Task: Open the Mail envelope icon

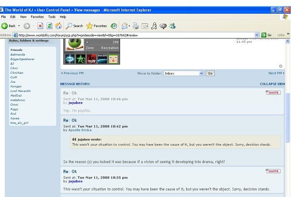Action: point(124,26)
